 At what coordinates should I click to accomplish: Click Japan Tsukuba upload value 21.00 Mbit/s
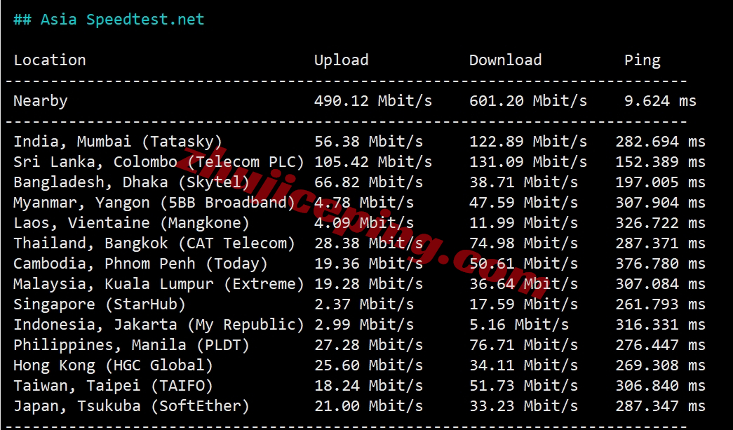(368, 406)
